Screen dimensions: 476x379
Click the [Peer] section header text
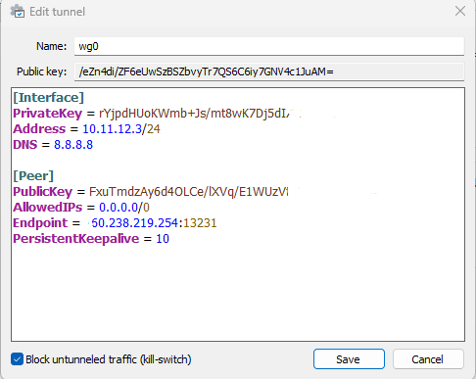click(x=33, y=176)
